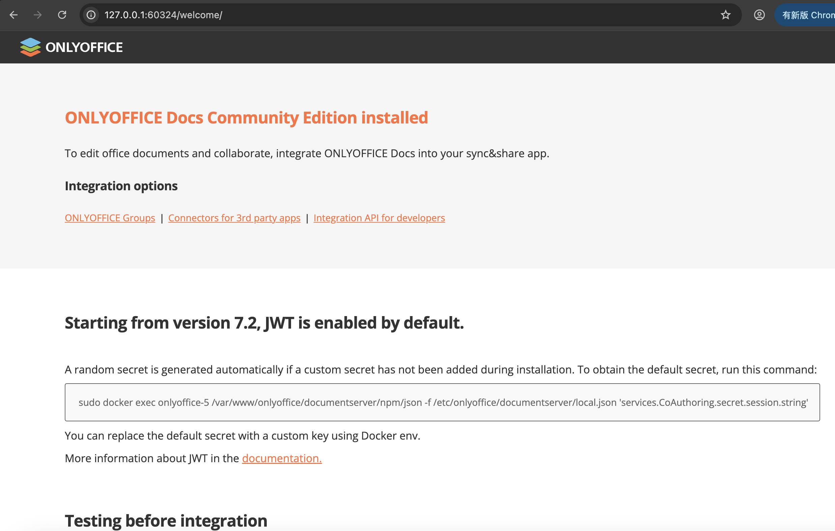Open Integration API for developers link
Viewport: 835px width, 531px height.
[x=379, y=218]
